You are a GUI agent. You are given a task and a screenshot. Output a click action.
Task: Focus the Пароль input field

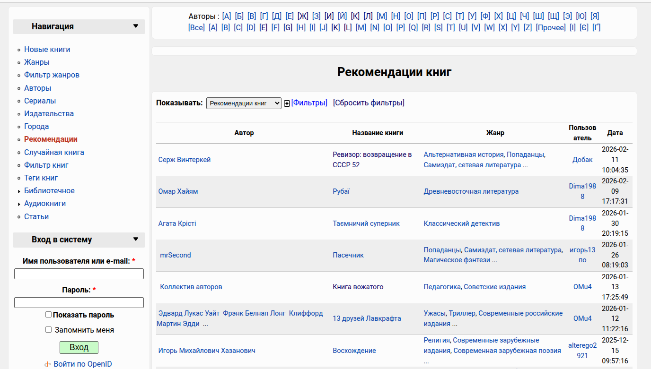click(x=79, y=302)
